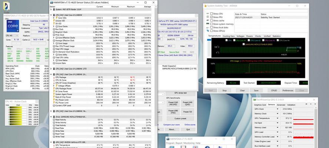The height and width of the screenshot is (148, 329).
Task: Click the GPU-Z title bar logo icon
Action: [x=255, y=100]
